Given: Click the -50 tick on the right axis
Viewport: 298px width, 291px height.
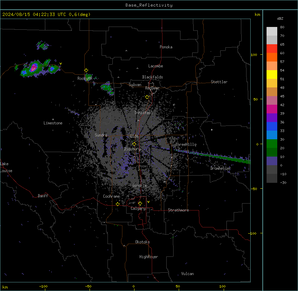Looking at the screenshot, I should point(254,189).
